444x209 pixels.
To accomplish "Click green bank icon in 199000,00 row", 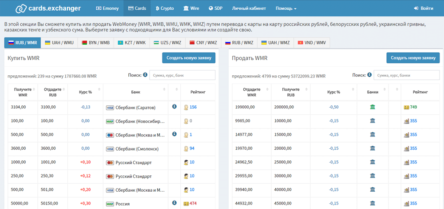I will [373, 107].
